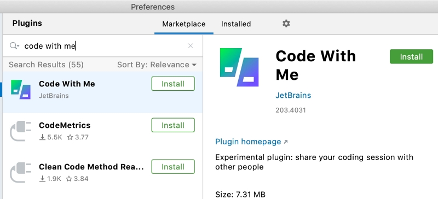Click the CodeMetrics download count icon
The height and width of the screenshot is (199, 438).
click(42, 137)
